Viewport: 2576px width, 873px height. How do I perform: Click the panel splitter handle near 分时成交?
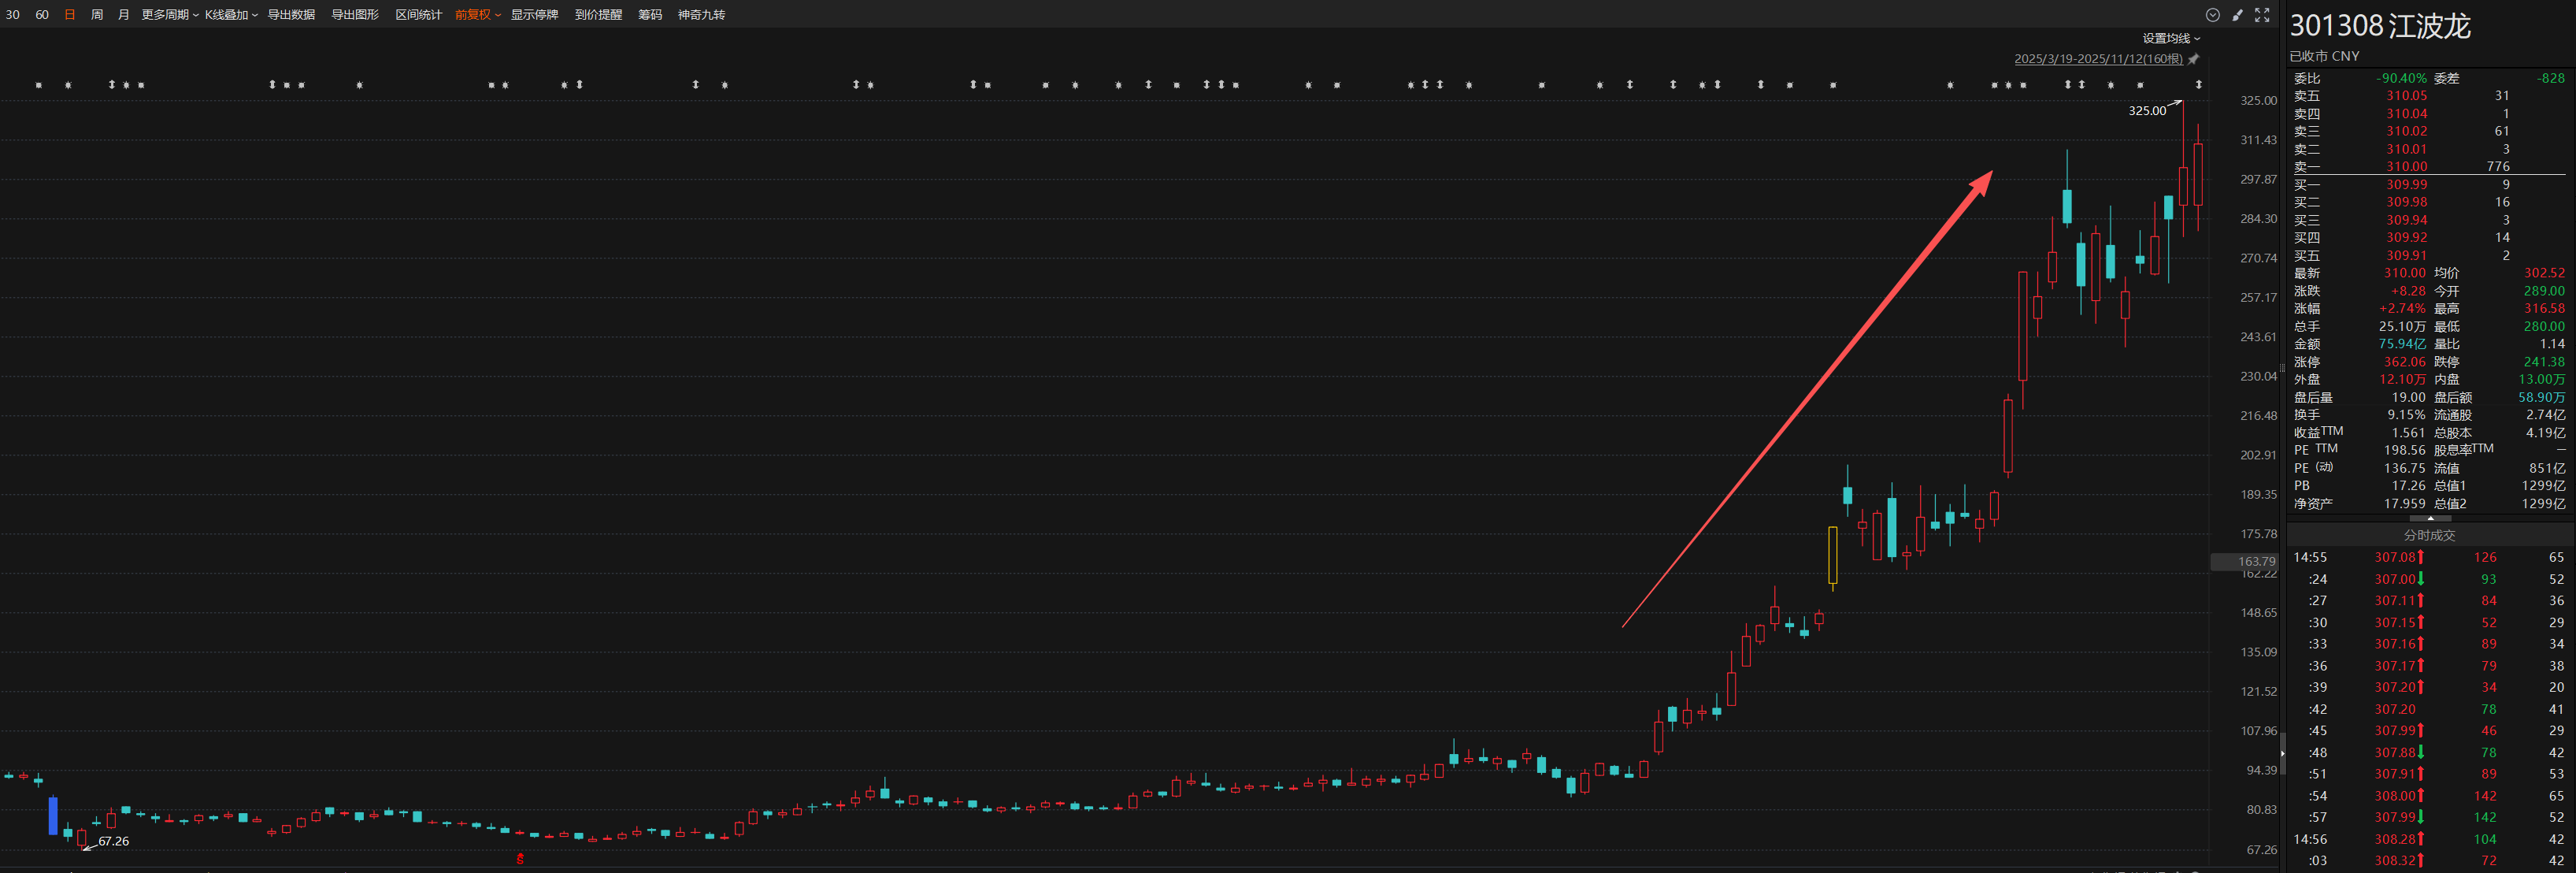tap(2430, 519)
